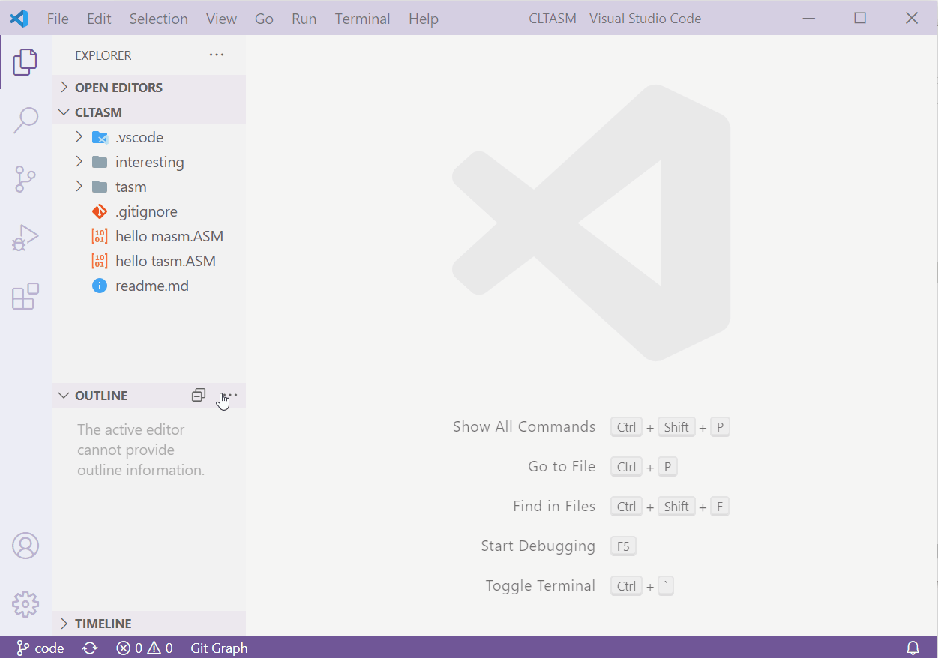
Task: Expand the interesting folder
Action: point(149,162)
